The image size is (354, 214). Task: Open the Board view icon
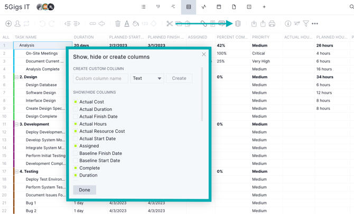[x=158, y=7]
